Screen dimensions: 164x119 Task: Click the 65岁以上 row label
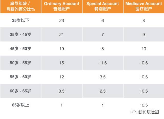click(x=20, y=105)
